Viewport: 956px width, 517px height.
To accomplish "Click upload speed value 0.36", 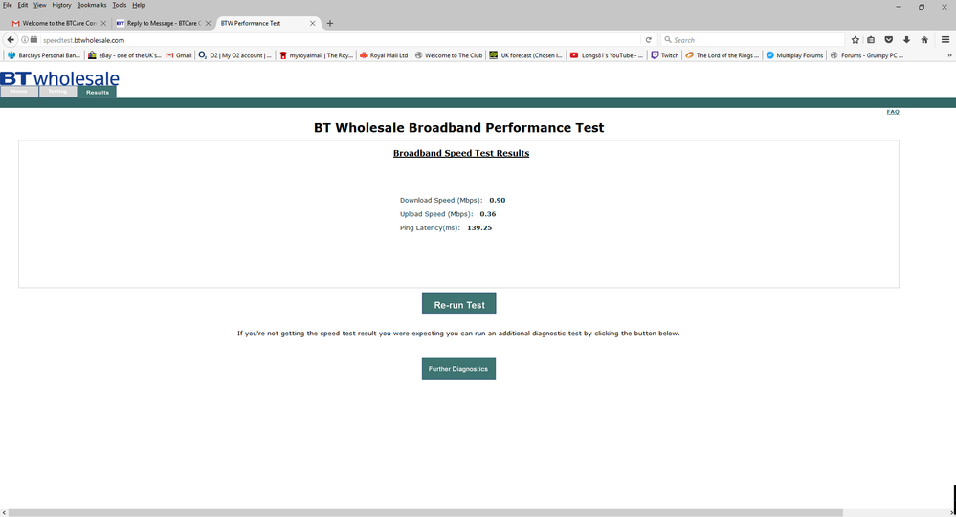I will pyautogui.click(x=488, y=214).
